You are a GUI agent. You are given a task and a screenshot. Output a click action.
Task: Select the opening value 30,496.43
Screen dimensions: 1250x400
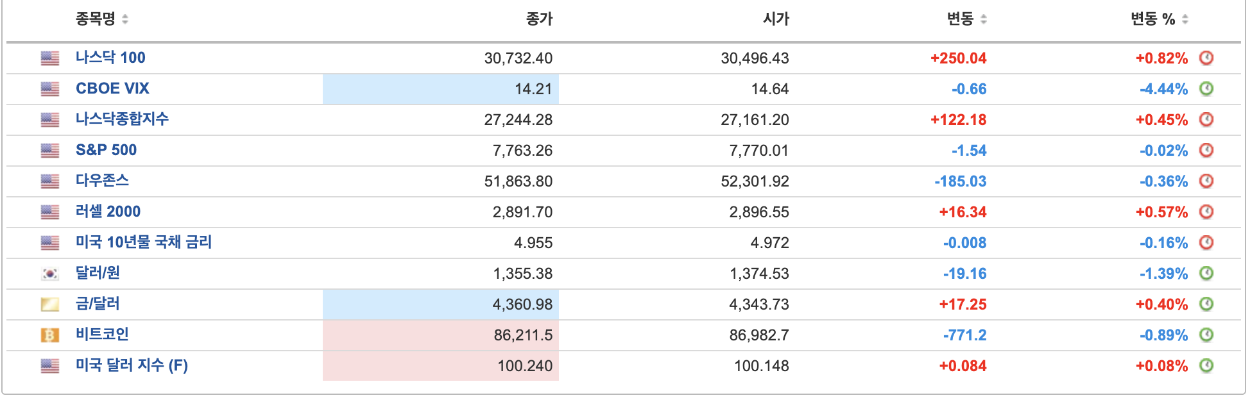755,58
